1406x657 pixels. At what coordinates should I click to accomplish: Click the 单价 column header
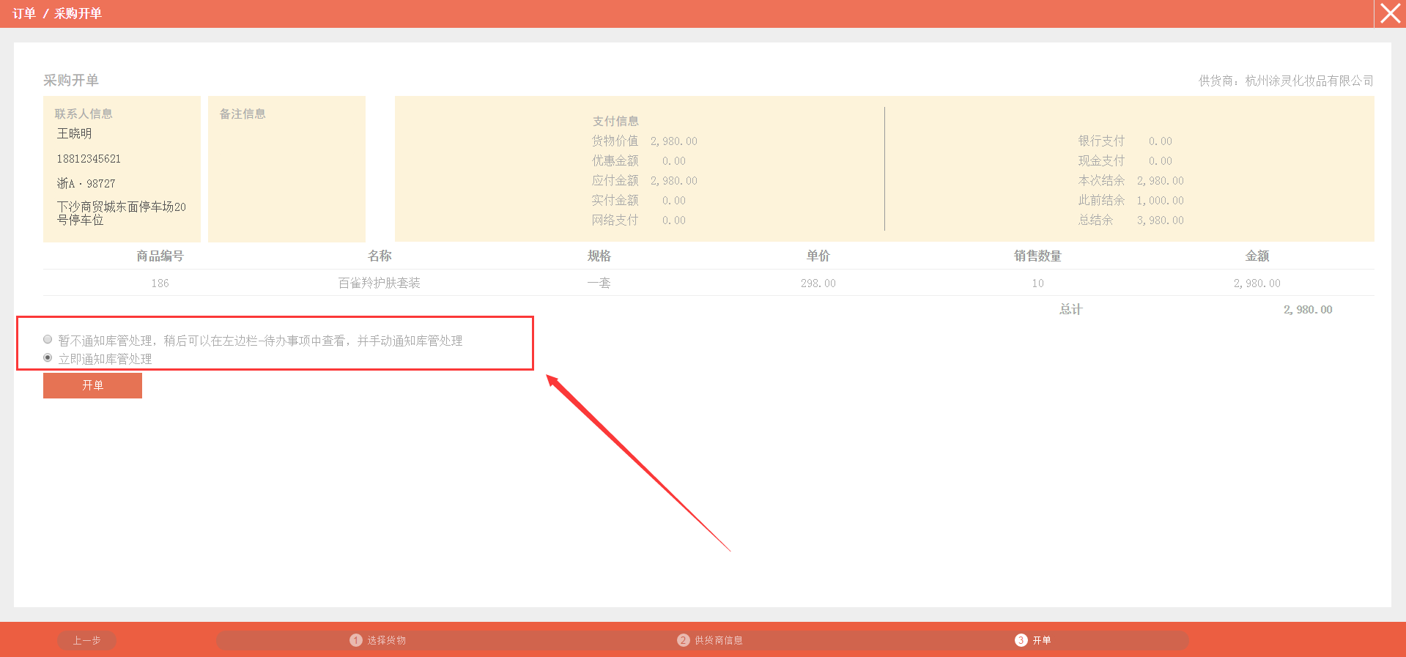pos(818,256)
